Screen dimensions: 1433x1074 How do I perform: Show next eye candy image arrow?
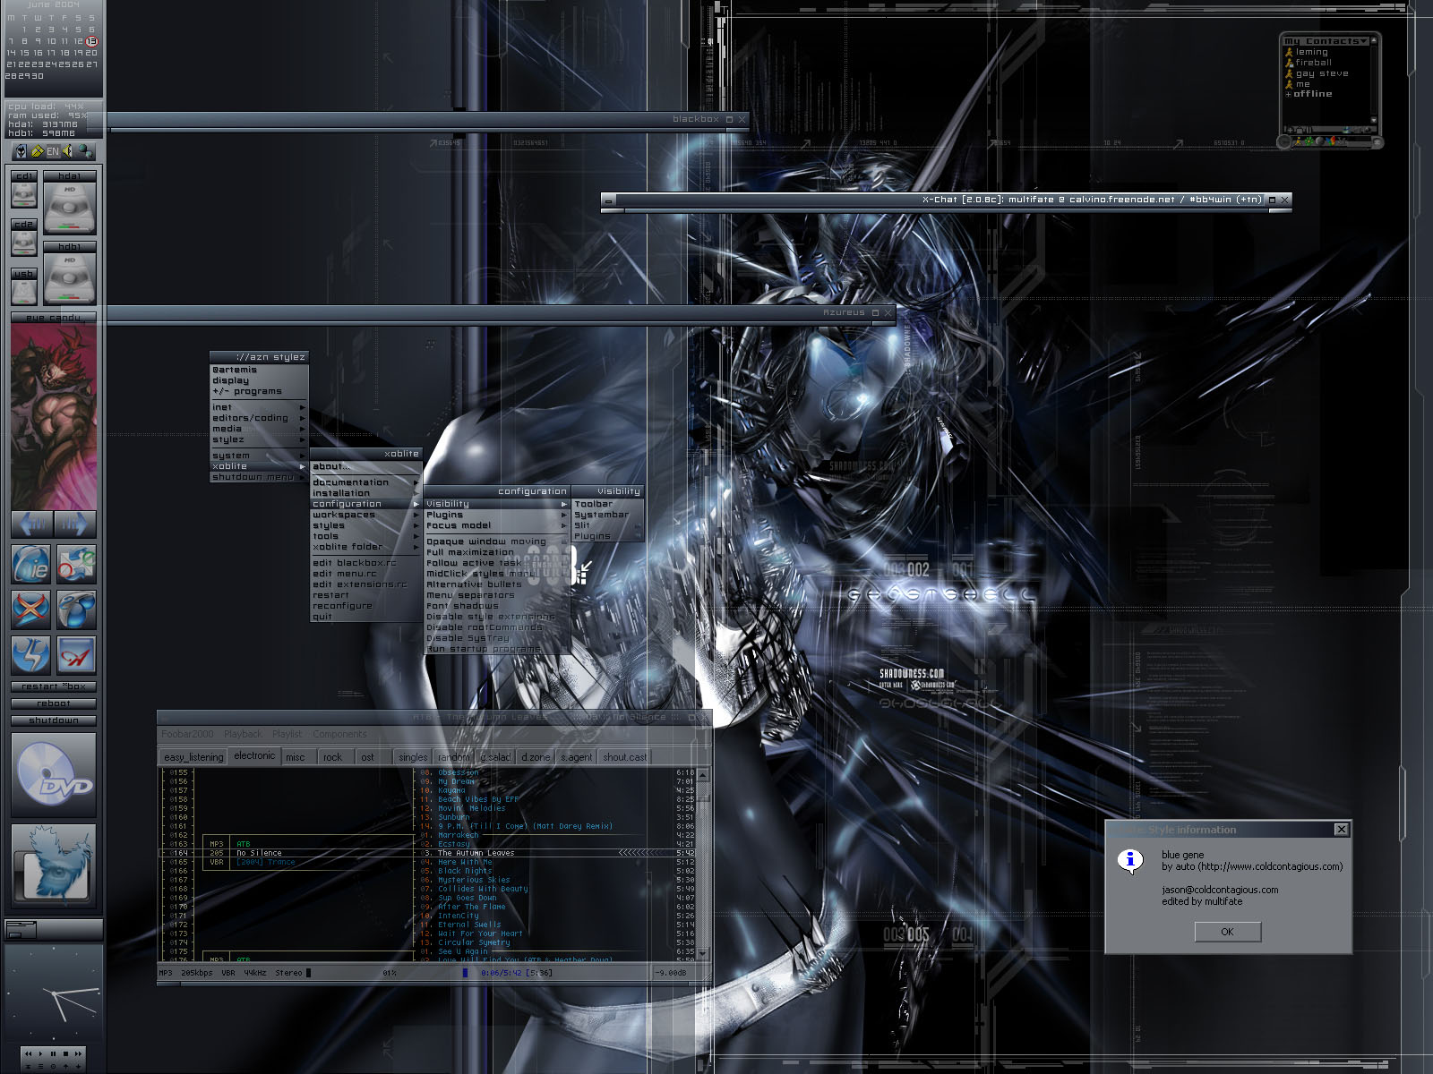(x=75, y=523)
